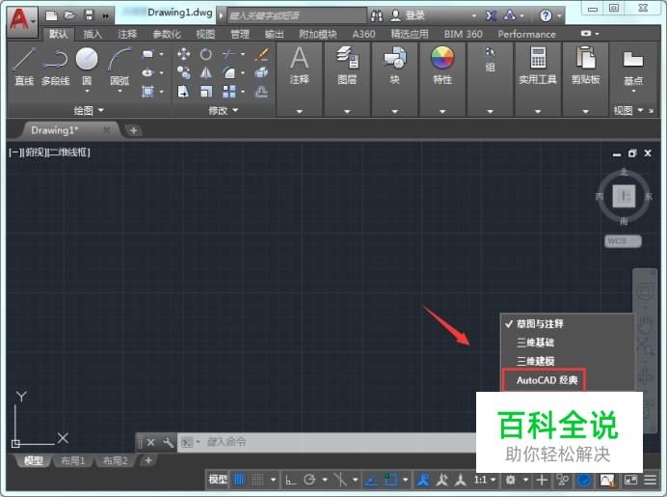
Task: Click the Scale tool icon
Action: (206, 92)
